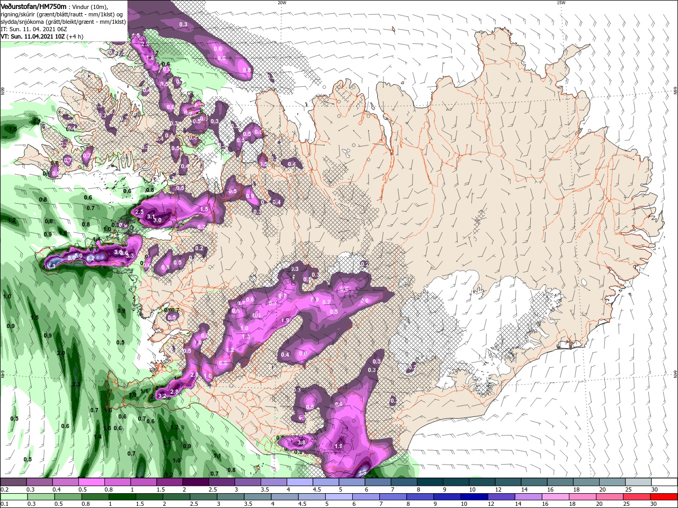Select dark teal swatch at 8 in upper legend
This screenshot has height=508, width=678.
point(430,482)
